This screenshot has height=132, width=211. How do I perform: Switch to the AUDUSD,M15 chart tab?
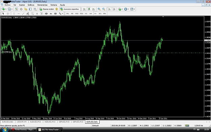[35, 122]
